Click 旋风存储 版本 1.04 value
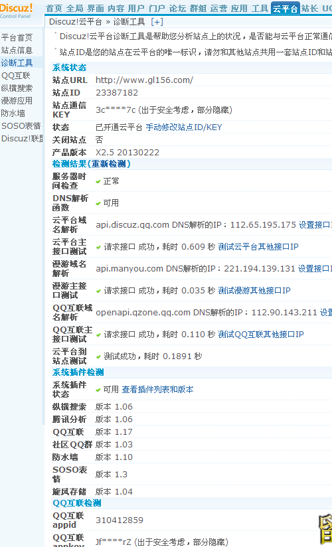Image resolution: width=332 pixels, height=547 pixels. point(114,491)
